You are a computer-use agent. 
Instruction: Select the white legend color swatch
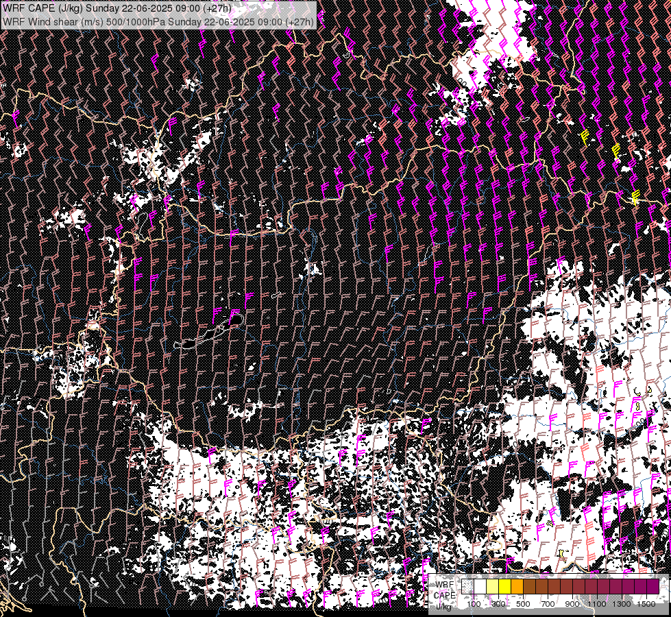point(480,586)
